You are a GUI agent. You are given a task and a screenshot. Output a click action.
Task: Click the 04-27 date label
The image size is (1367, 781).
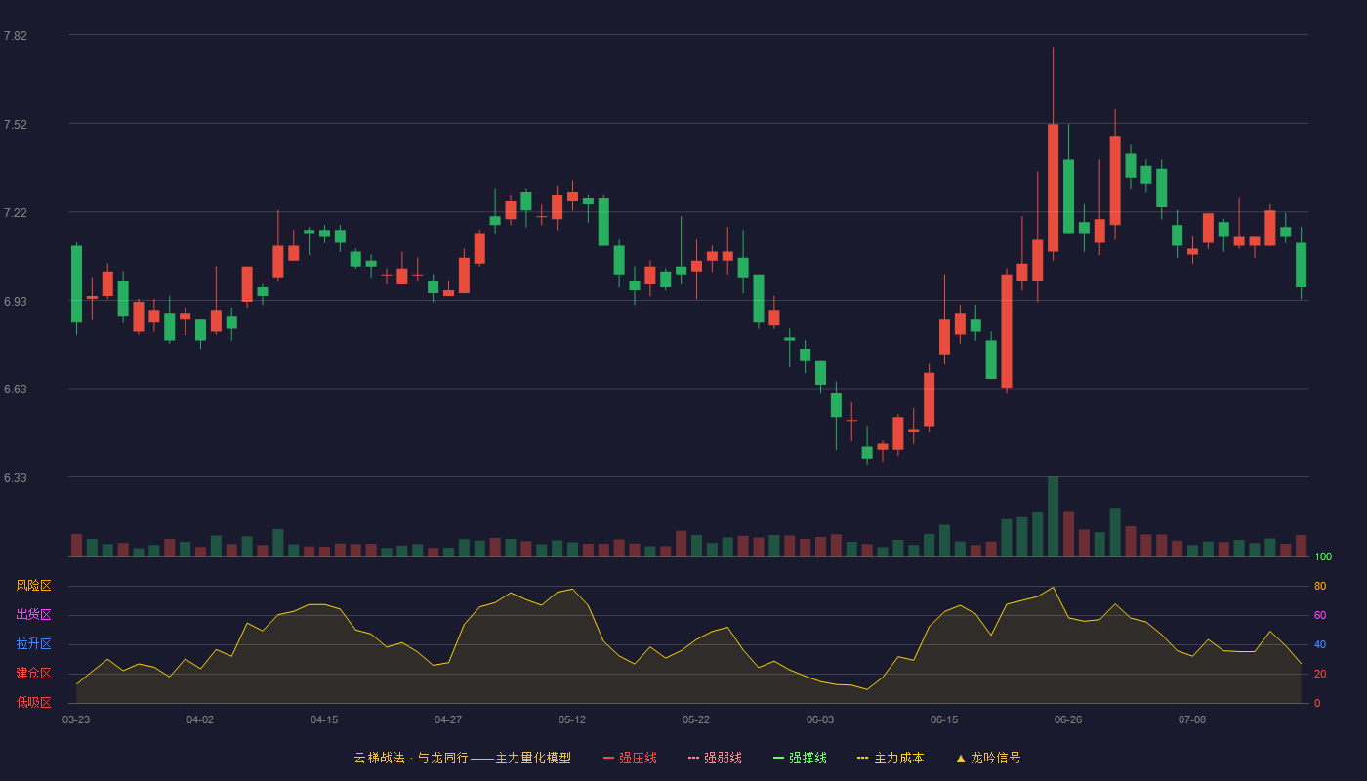(448, 719)
